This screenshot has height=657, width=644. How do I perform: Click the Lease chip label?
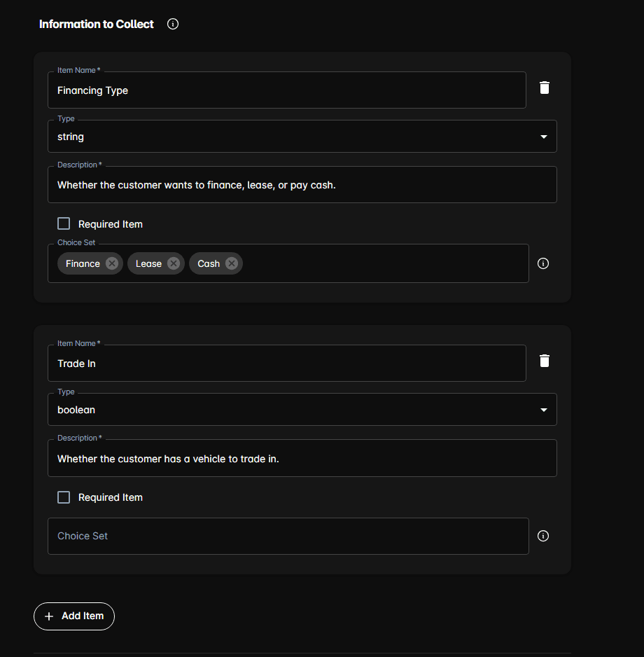point(148,263)
